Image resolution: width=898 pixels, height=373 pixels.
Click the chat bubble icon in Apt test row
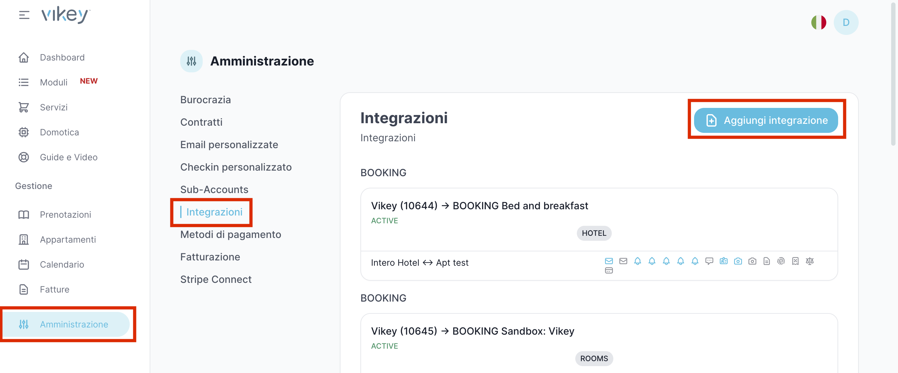[x=709, y=261]
